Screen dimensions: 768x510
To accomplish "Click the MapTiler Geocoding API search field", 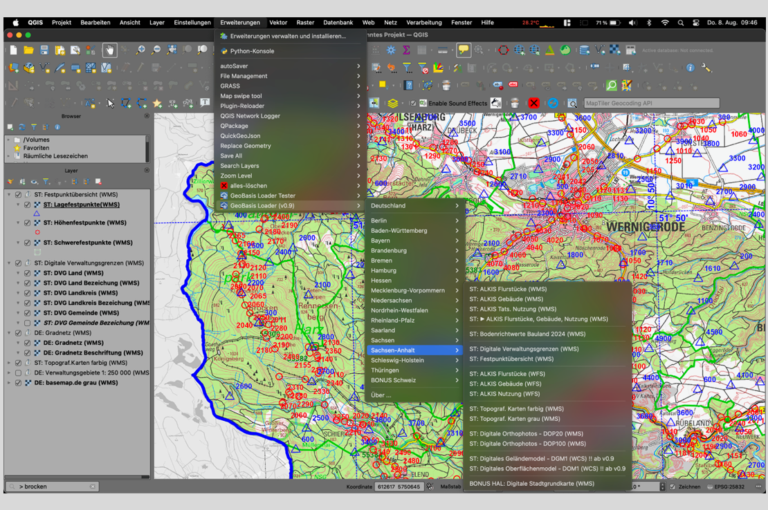I will 650,103.
